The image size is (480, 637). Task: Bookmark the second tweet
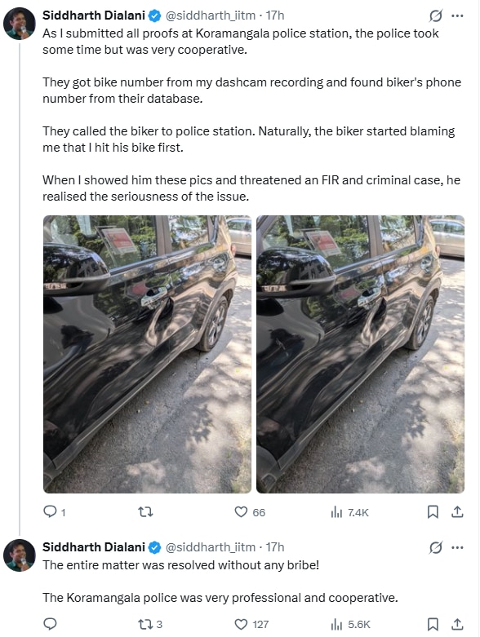click(x=433, y=624)
